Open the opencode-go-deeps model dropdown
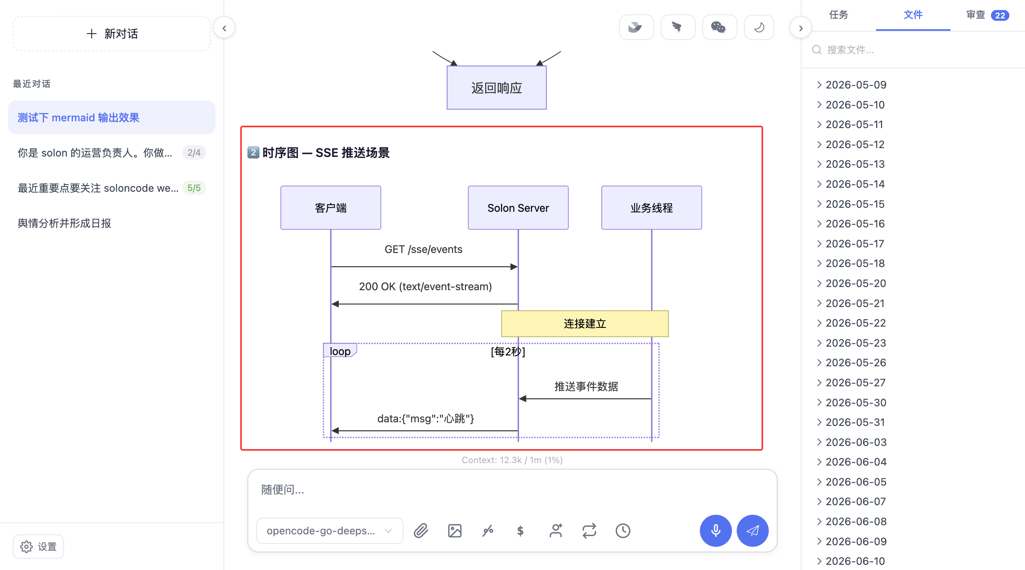The image size is (1025, 570). click(330, 531)
